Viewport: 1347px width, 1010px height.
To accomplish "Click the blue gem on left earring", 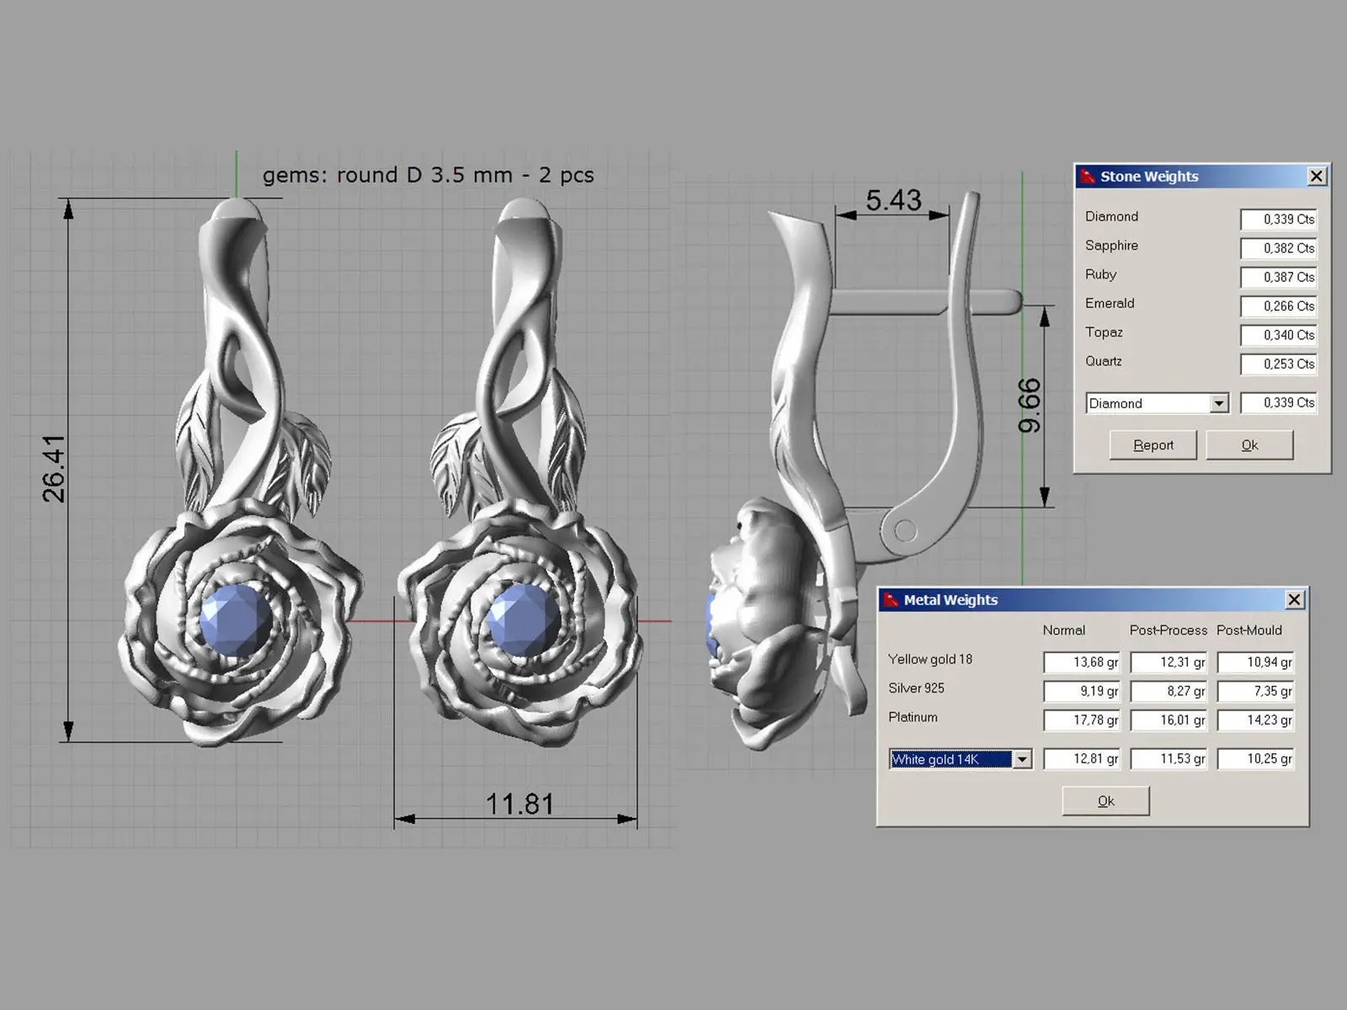I will tap(236, 621).
